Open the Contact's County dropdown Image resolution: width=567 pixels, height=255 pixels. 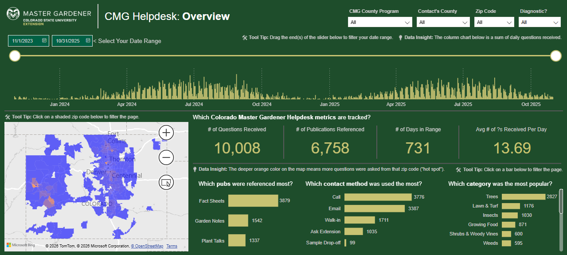point(443,22)
